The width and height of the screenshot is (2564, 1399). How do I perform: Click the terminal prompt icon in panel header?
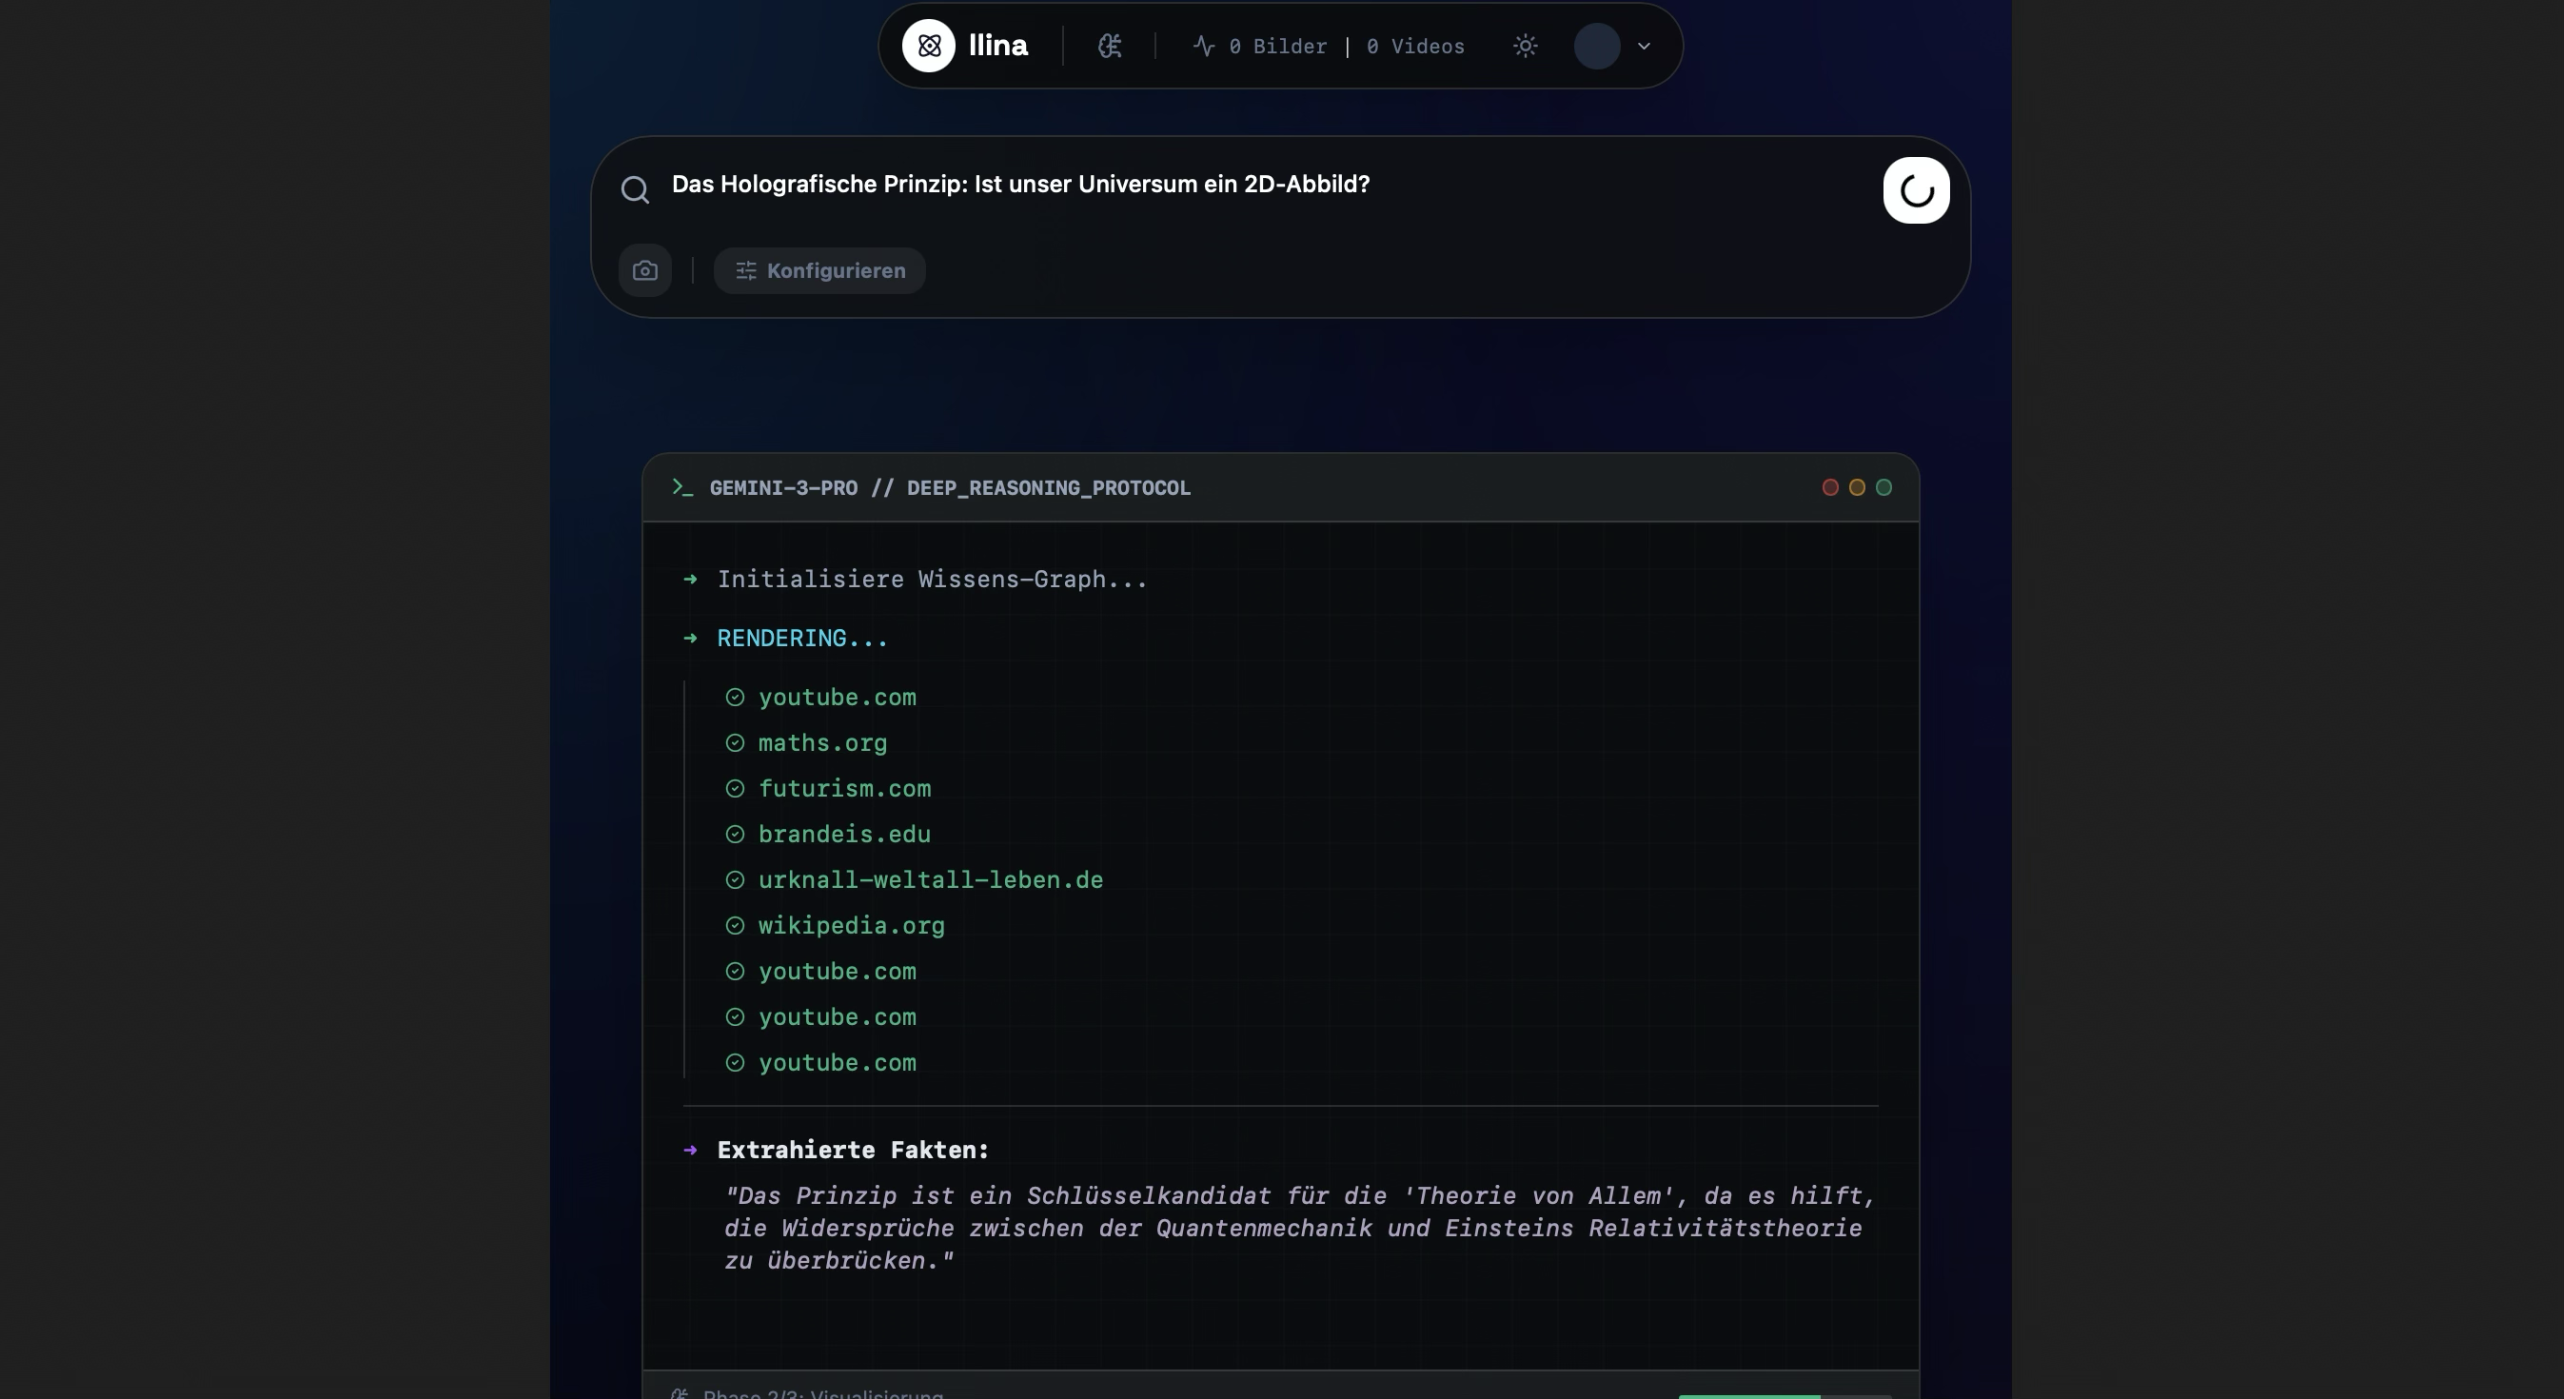[x=681, y=487]
